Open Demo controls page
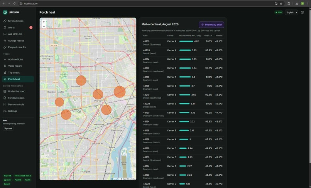 (x=18, y=104)
